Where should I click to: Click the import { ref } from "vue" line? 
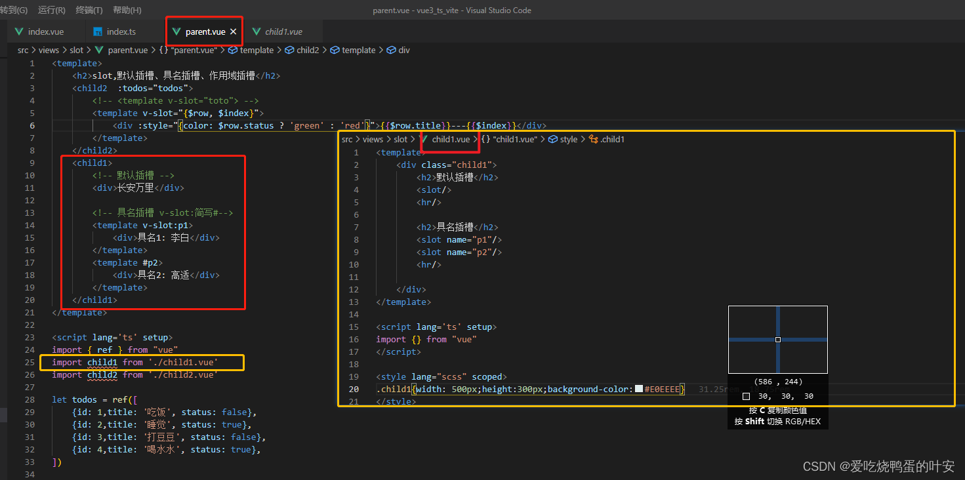click(115, 350)
